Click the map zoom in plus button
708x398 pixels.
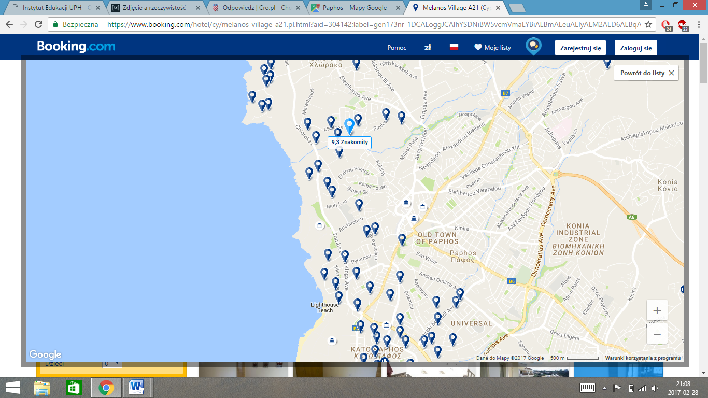[x=657, y=310]
